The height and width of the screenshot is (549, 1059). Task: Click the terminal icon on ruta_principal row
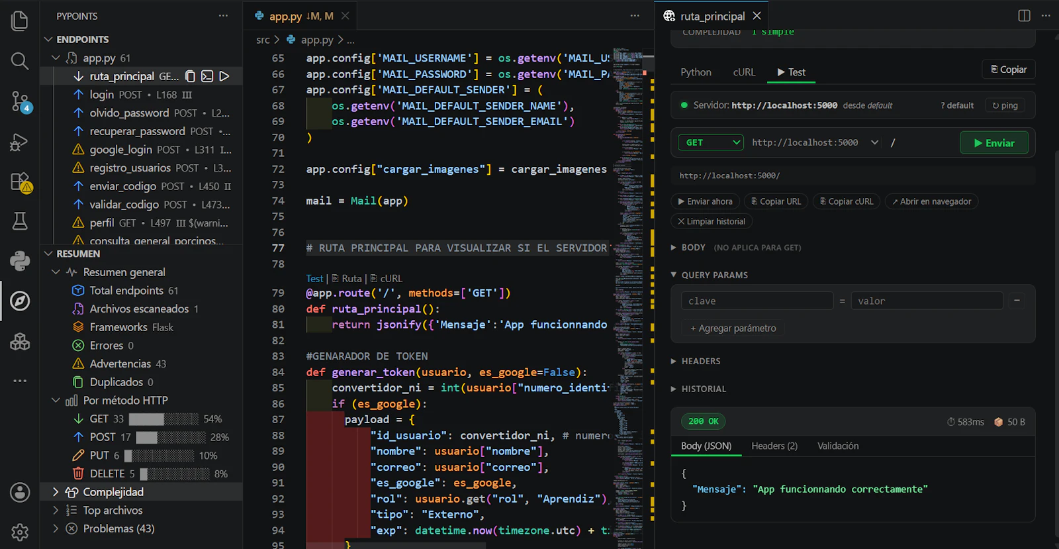pyautogui.click(x=207, y=76)
